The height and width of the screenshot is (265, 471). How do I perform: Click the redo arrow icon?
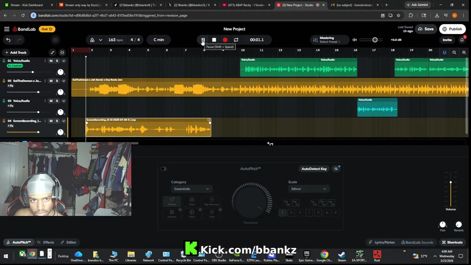coord(19,40)
